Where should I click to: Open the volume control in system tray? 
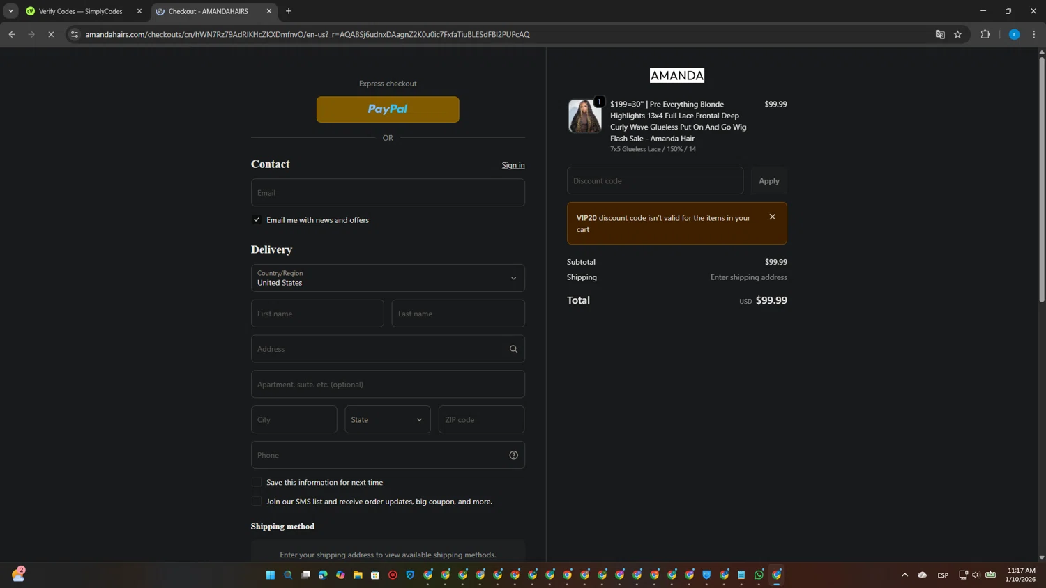(976, 575)
